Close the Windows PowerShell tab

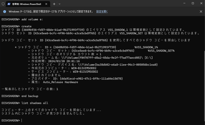coord(46,4)
